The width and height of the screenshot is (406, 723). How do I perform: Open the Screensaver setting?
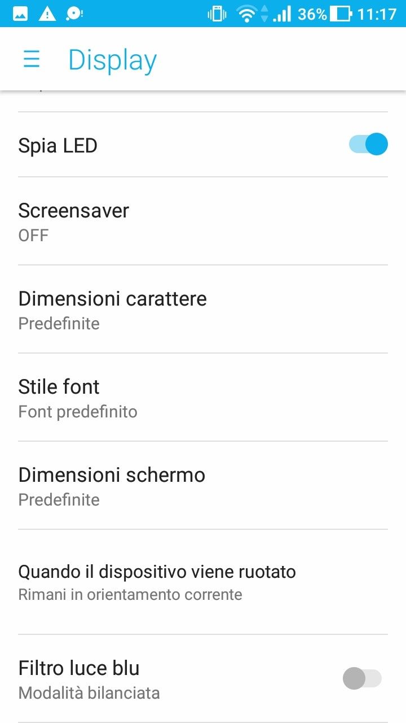pos(203,221)
